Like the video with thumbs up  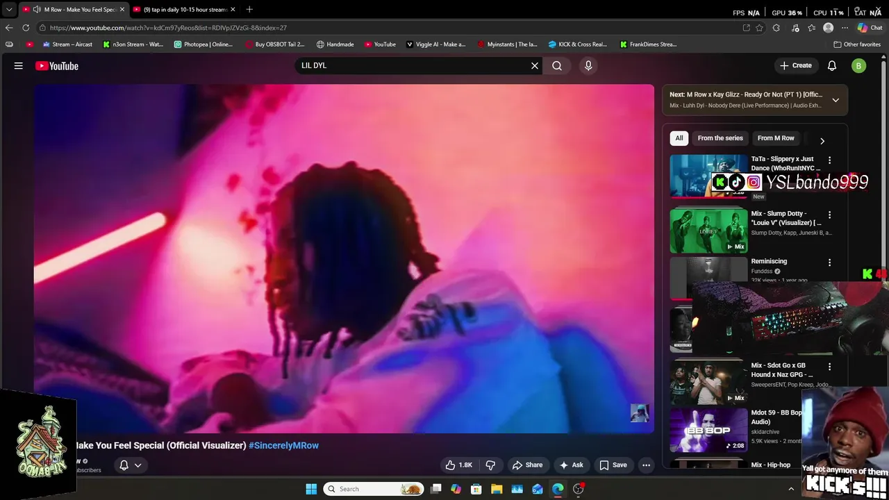coord(458,465)
